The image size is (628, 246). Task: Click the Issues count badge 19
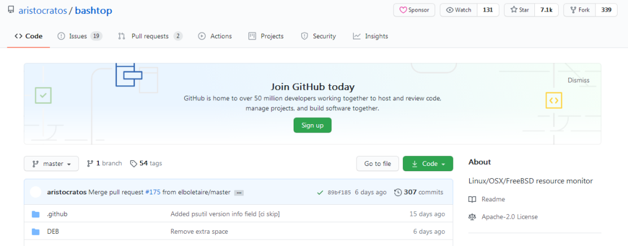[96, 36]
